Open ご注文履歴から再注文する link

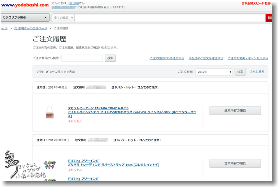[166, 58]
